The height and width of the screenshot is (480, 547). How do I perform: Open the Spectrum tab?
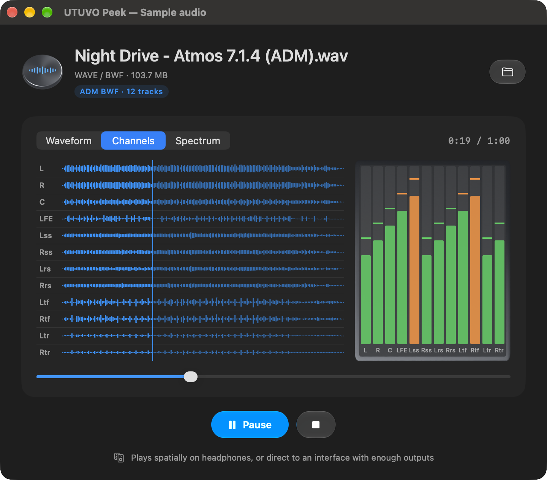(x=198, y=141)
